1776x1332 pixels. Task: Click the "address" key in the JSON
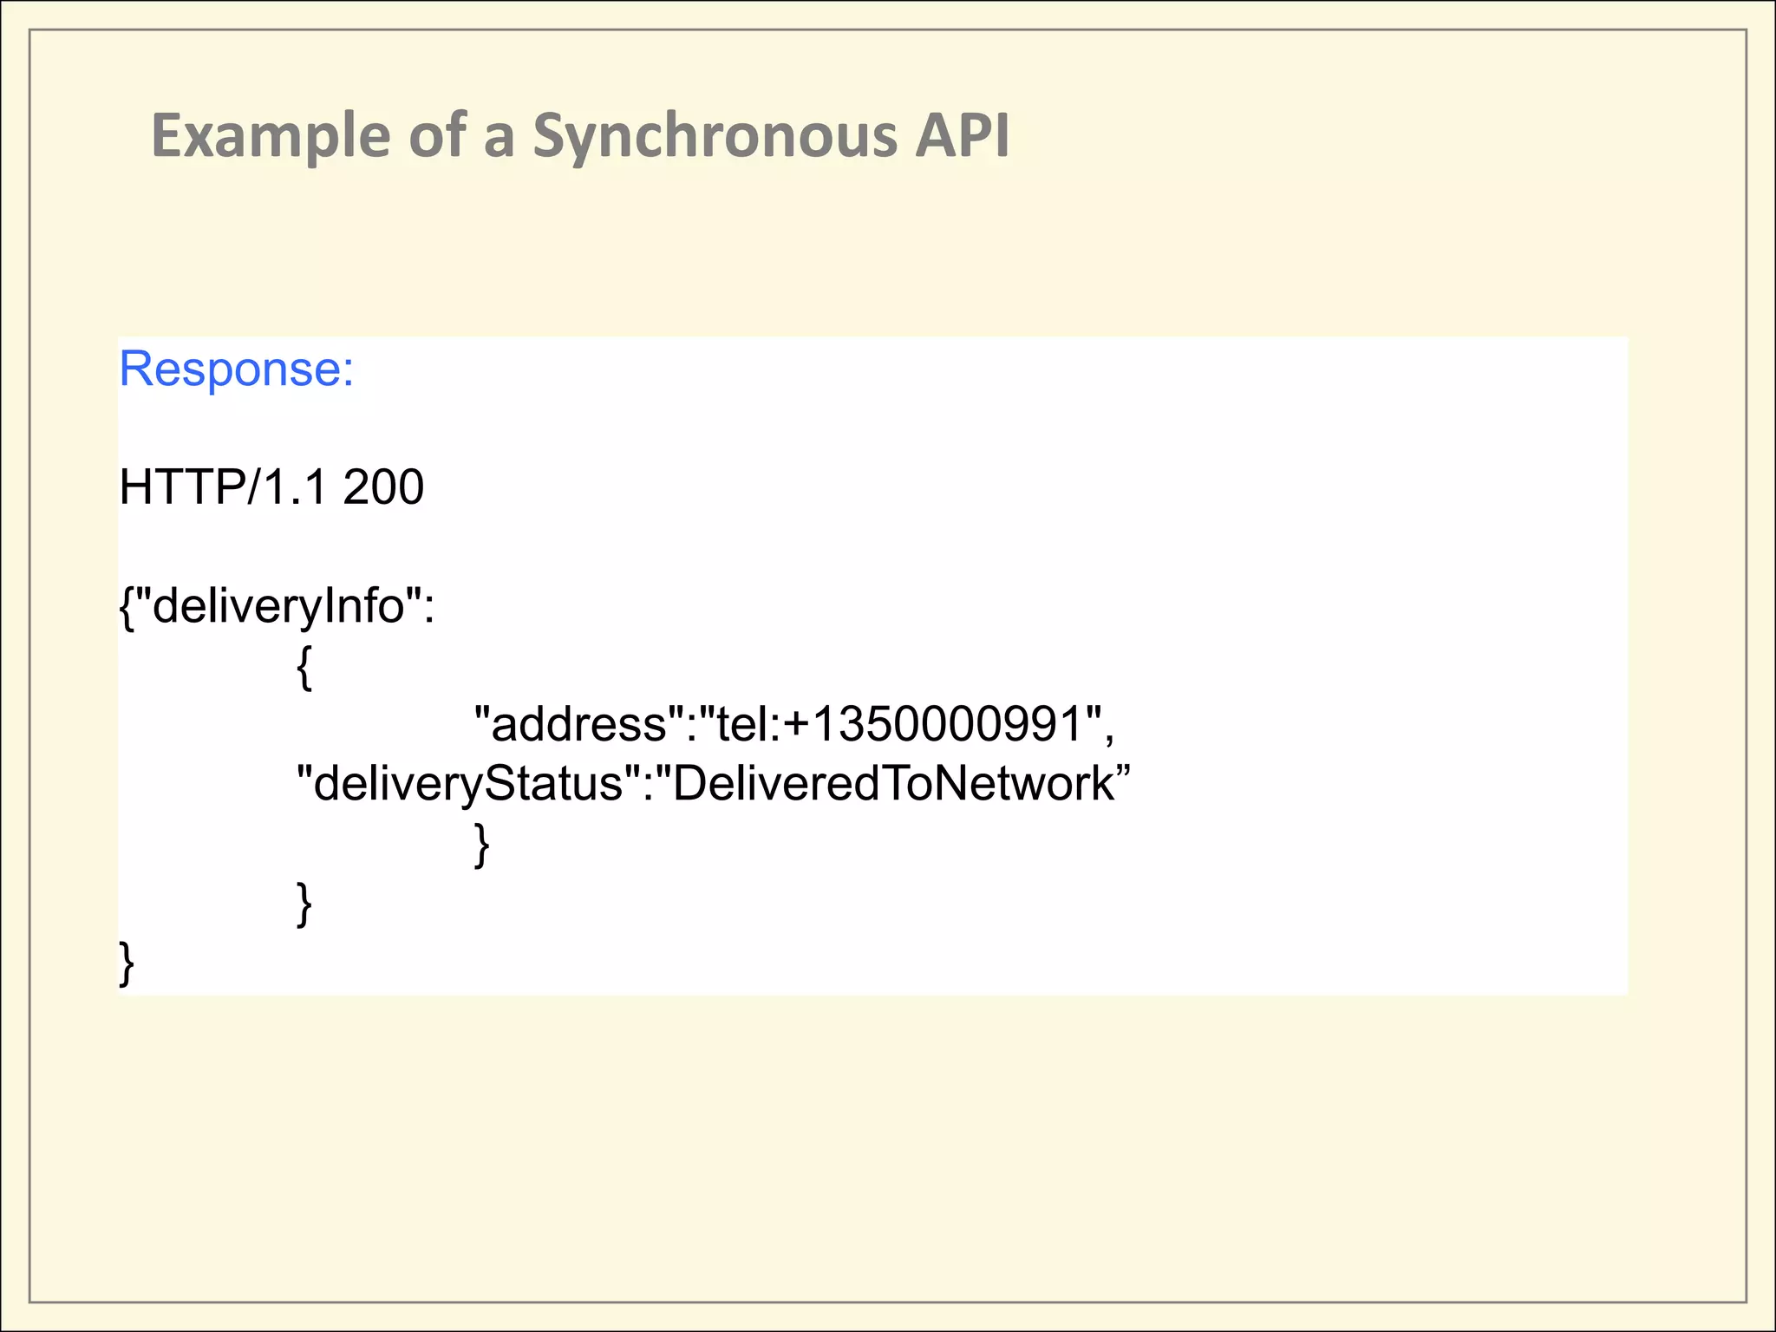[x=580, y=724]
